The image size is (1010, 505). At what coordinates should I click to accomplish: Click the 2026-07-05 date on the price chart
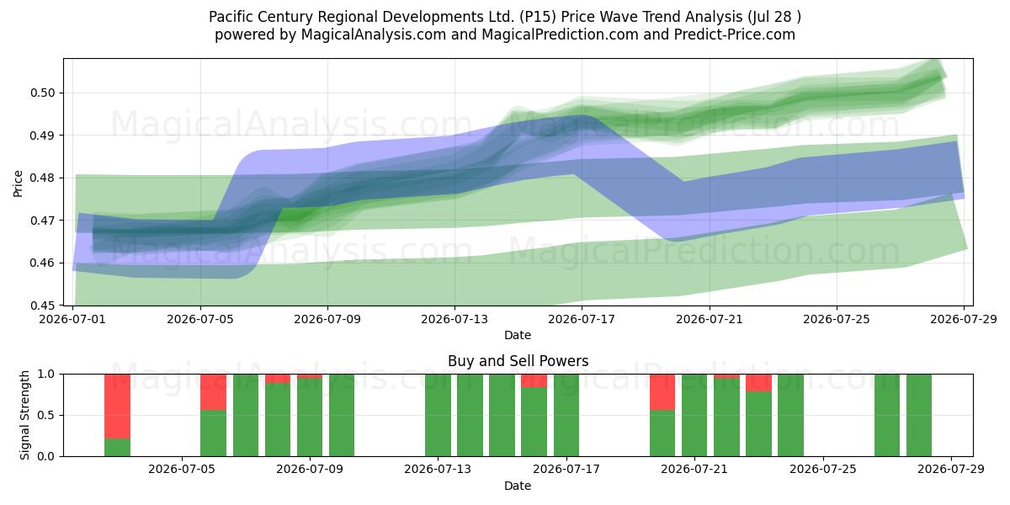tap(200, 319)
